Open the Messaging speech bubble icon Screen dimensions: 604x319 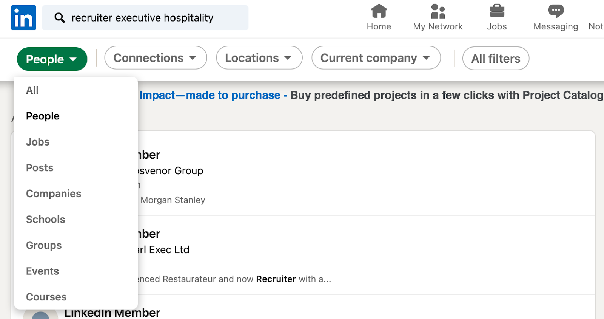[555, 11]
